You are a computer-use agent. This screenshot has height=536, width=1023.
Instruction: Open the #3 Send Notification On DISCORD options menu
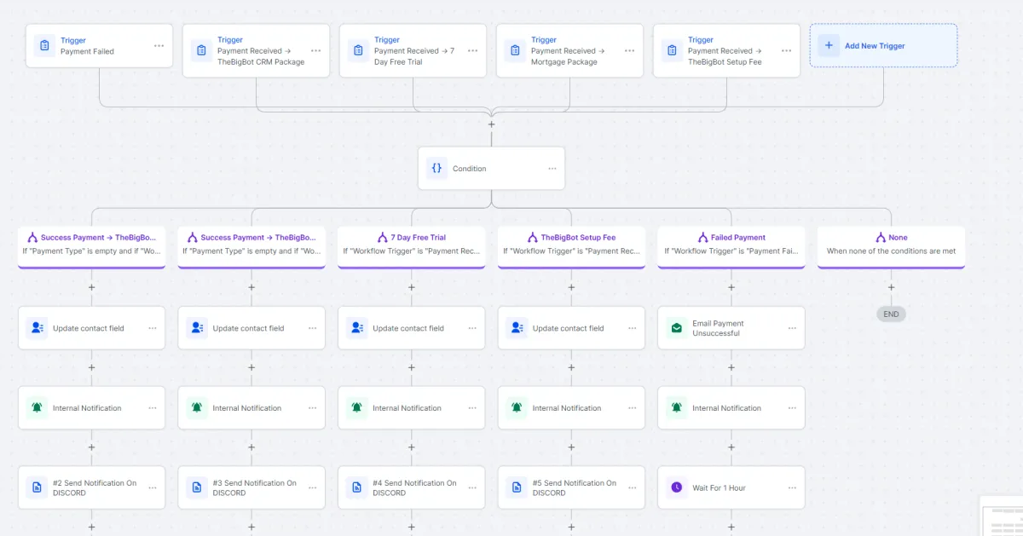(x=313, y=487)
